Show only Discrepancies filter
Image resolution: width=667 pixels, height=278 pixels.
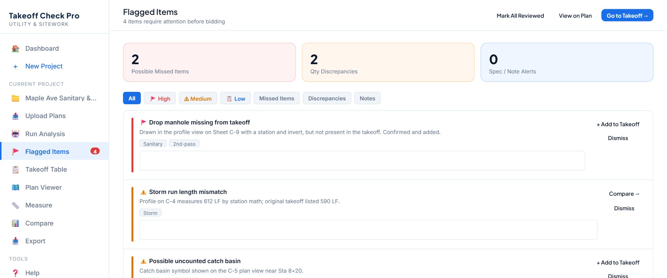click(327, 98)
